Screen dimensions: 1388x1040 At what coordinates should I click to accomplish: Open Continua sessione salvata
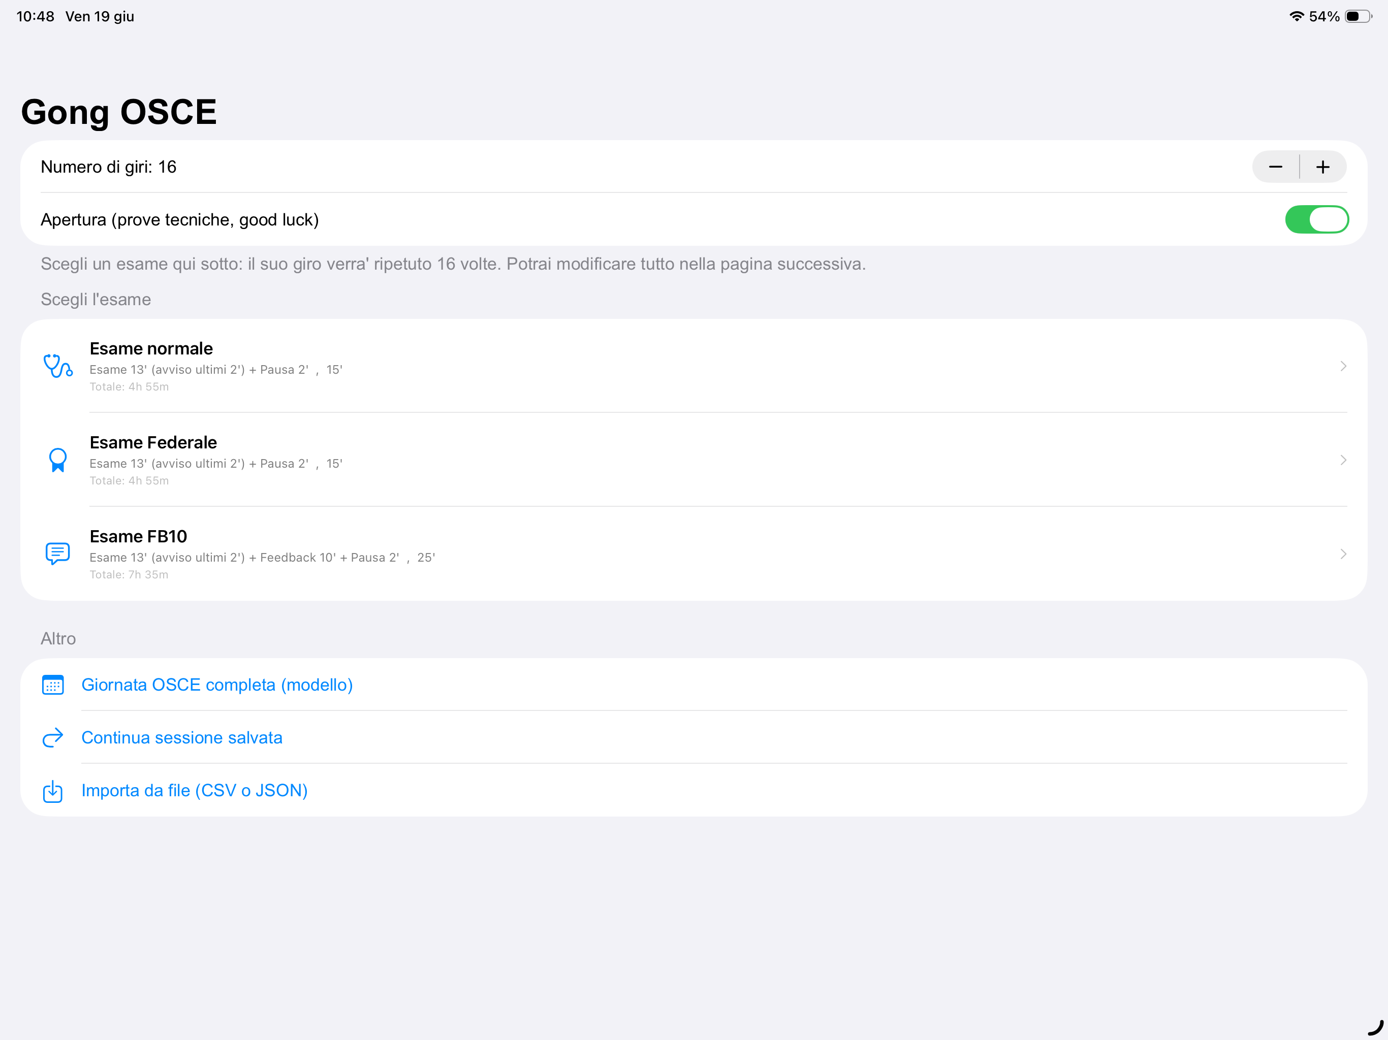click(182, 737)
